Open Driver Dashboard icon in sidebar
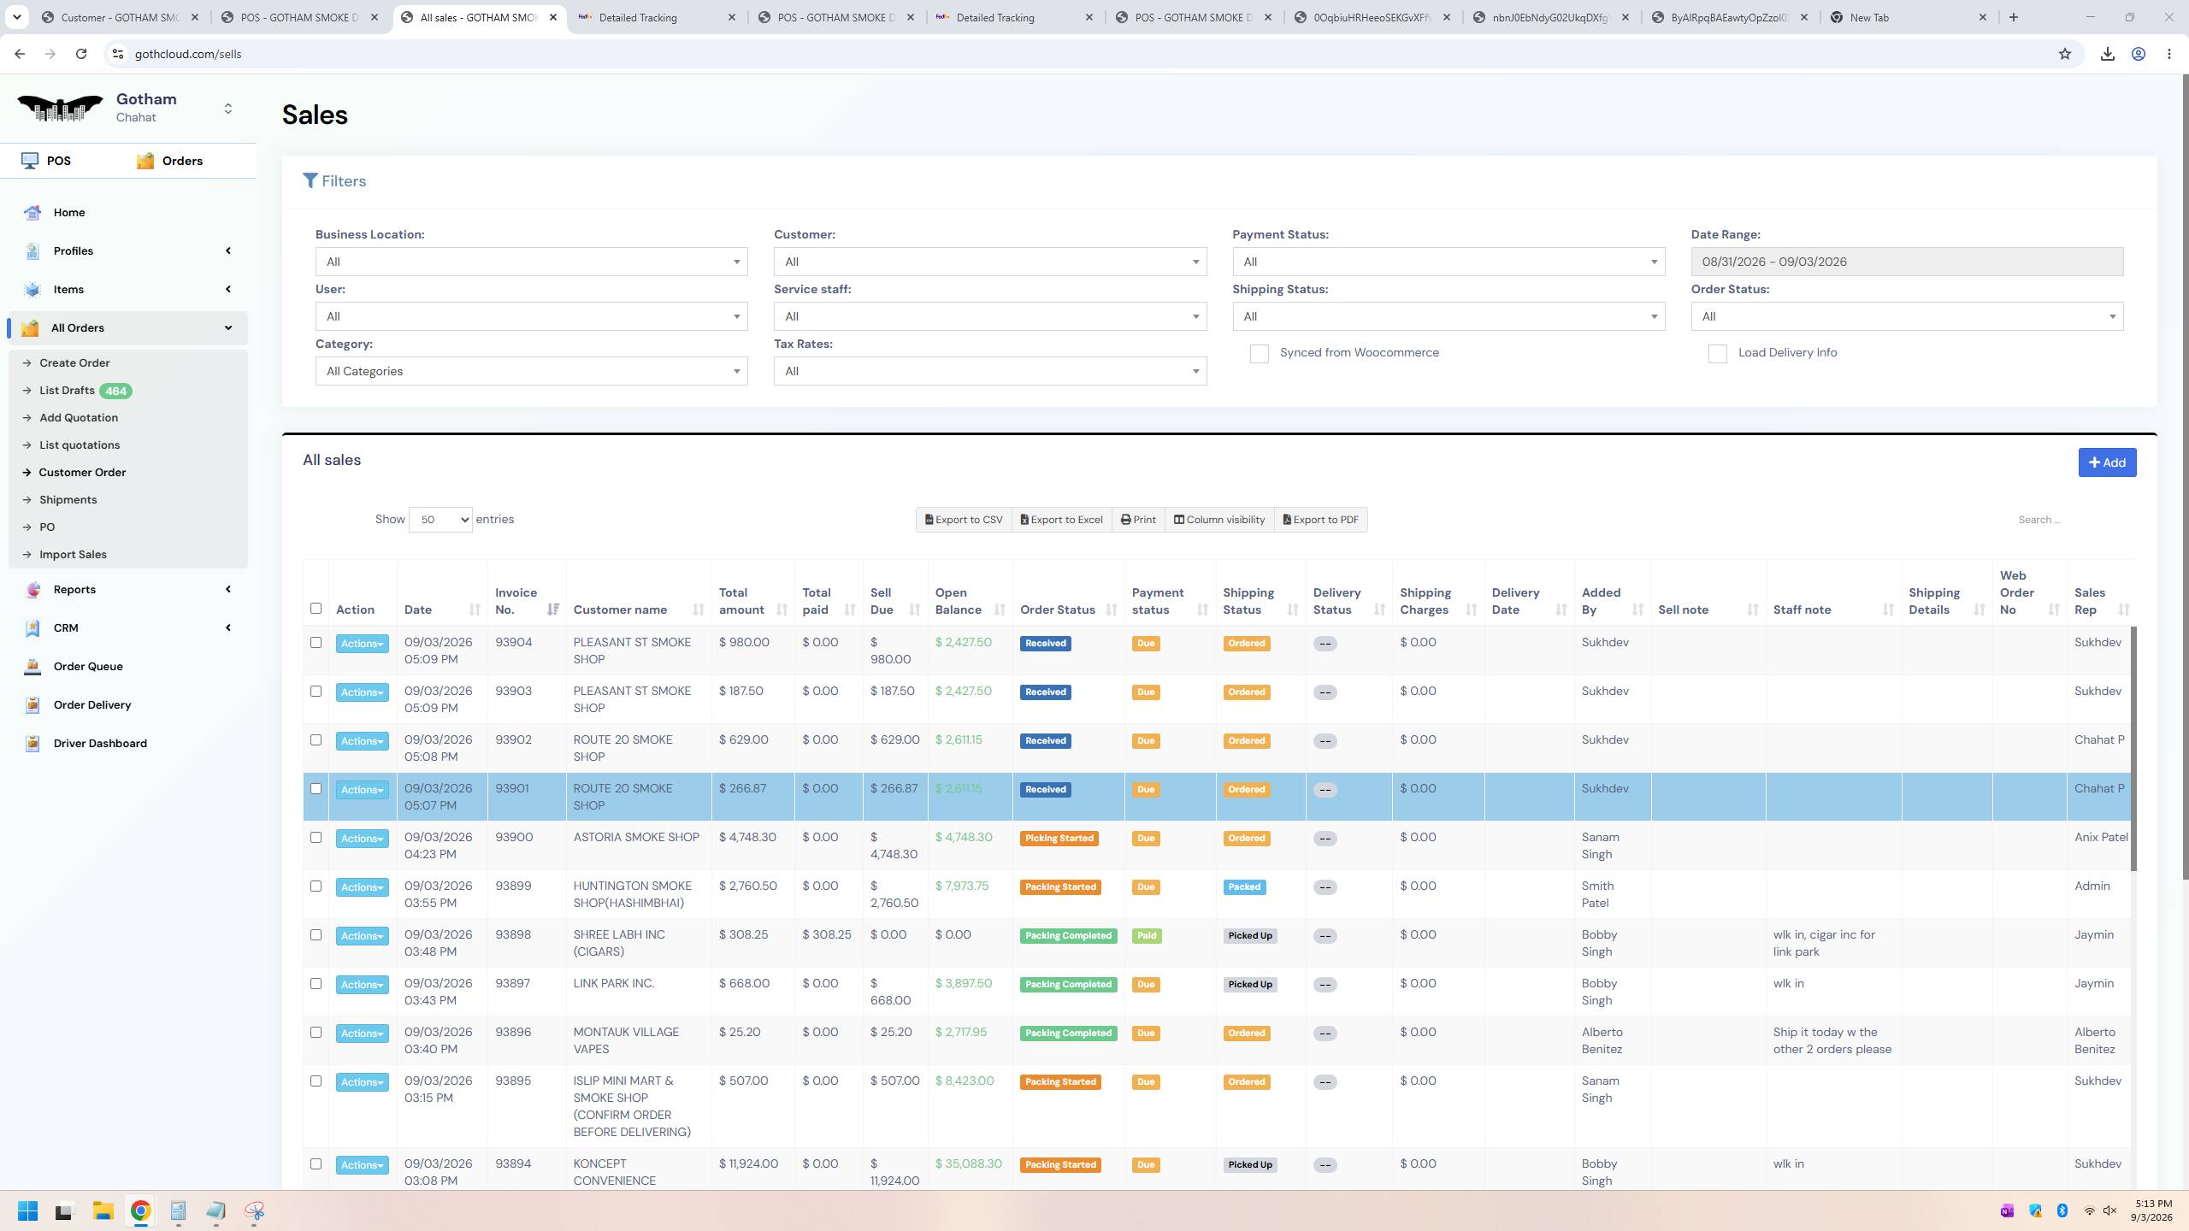2189x1231 pixels. [32, 743]
